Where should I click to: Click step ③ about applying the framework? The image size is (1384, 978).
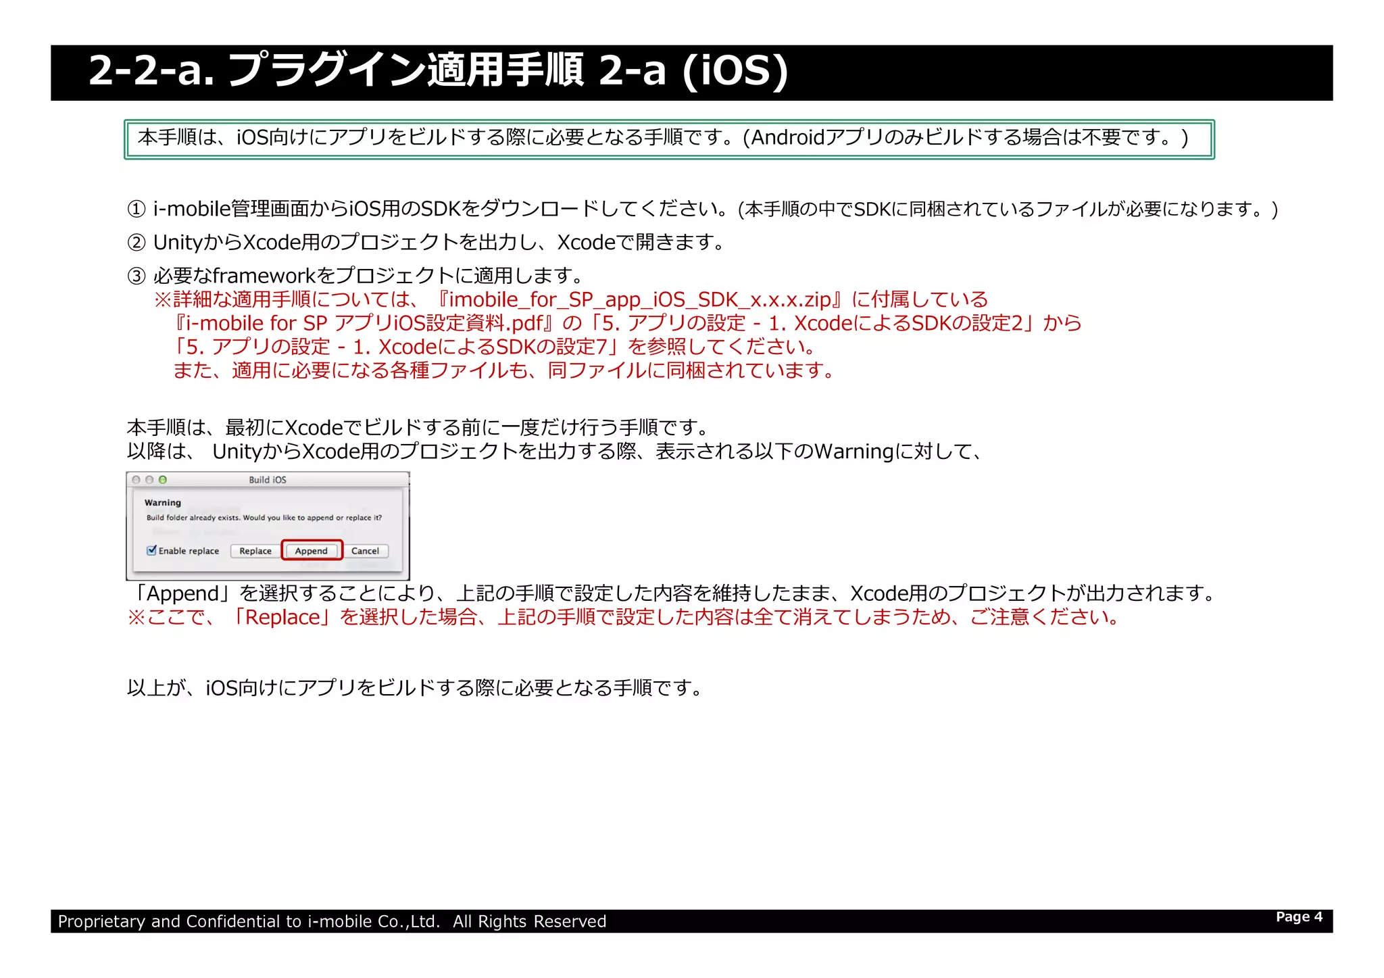pos(355,275)
